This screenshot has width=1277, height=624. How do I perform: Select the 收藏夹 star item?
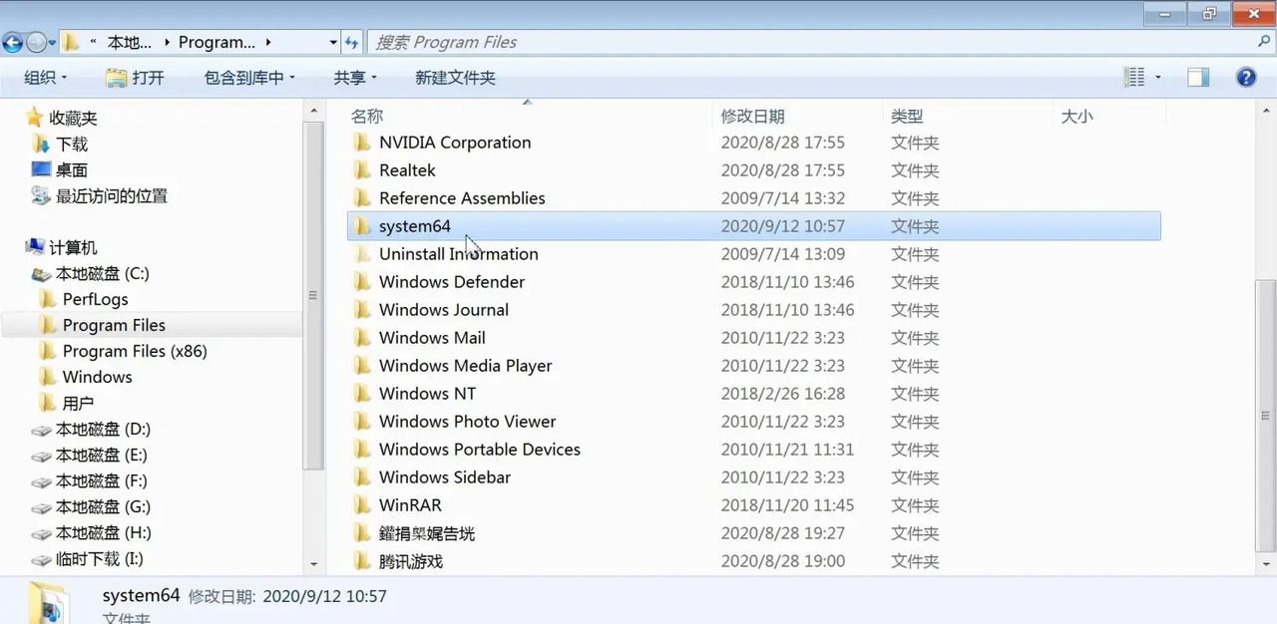tap(61, 118)
